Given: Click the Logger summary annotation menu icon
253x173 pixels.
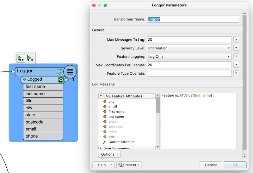Looking at the screenshot, I should (x=70, y=72).
